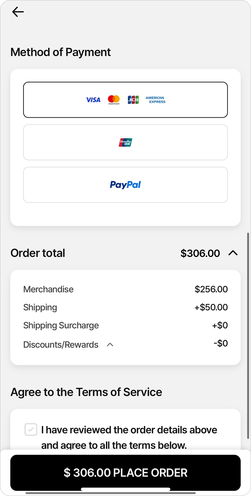Viewport: 251px width, 496px height.
Task: Collapse the Discounts/Rewards chevron
Action: 110,344
